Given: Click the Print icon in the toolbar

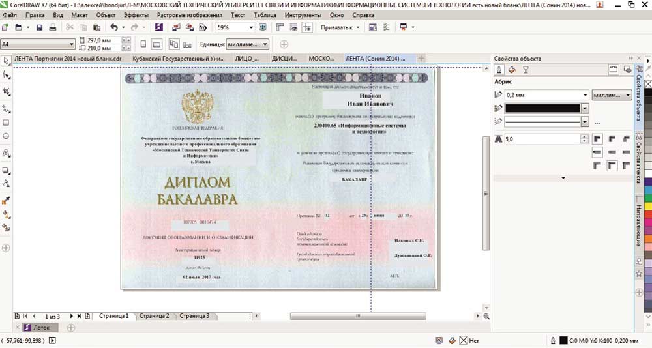Looking at the screenshot, I should pos(53,27).
